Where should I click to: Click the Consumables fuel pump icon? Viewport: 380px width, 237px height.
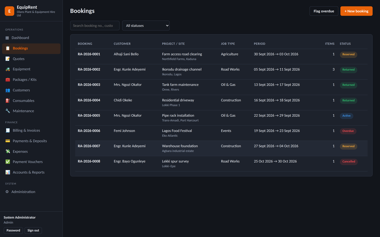(8, 100)
